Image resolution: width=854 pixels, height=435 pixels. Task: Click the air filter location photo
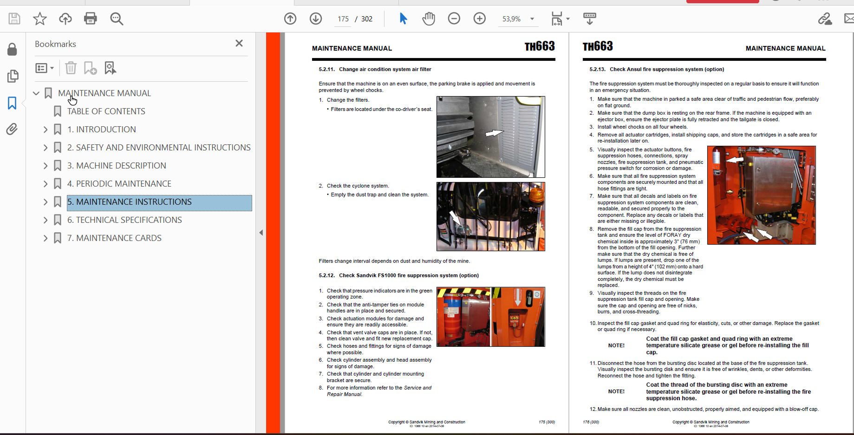491,137
